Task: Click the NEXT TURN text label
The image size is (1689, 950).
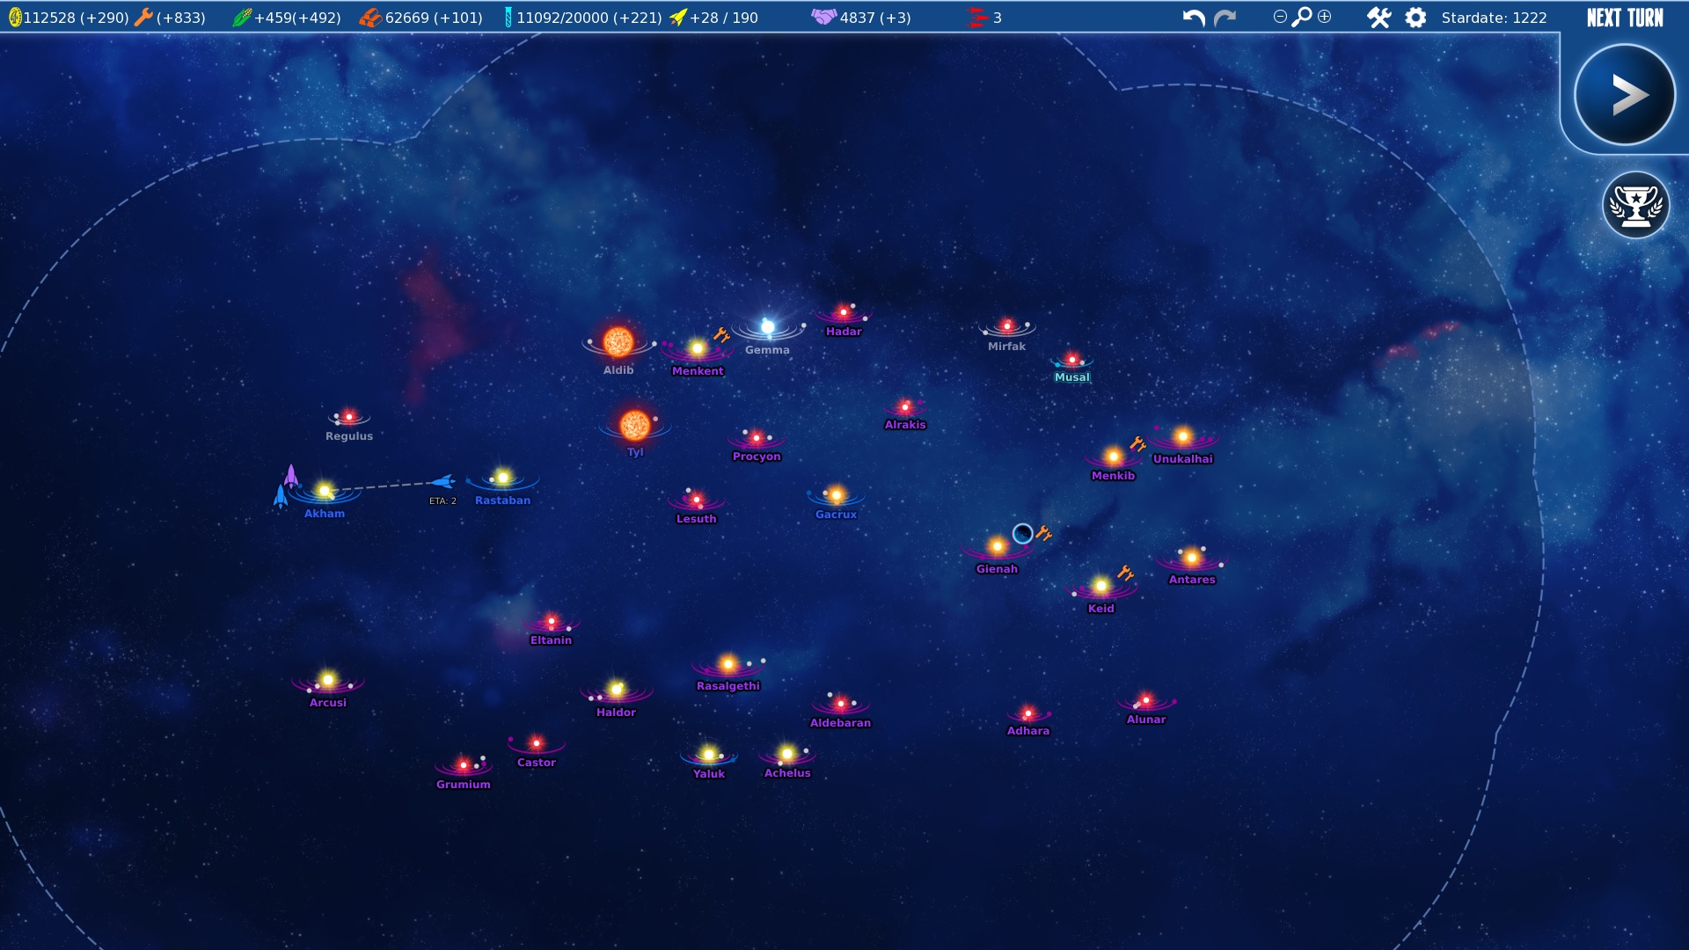Action: click(1624, 18)
